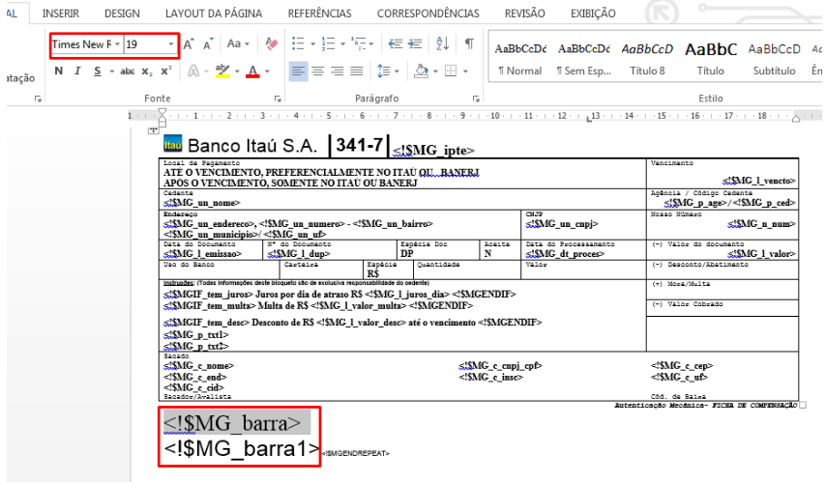Screen dimensions: 825x482
Task: Increase font size with grow font icon
Action: tap(189, 44)
